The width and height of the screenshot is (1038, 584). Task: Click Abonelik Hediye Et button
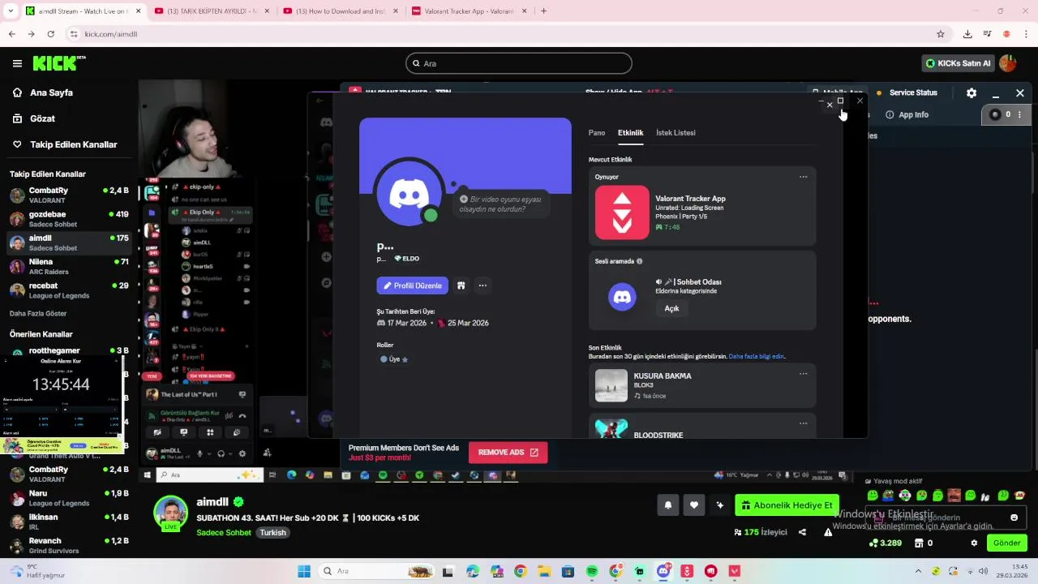[787, 505]
